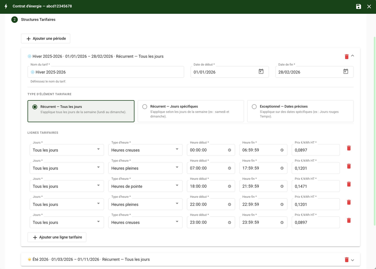Image resolution: width=376 pixels, height=269 pixels.
Task: Expand the Été 2026 period panel
Action: (x=352, y=260)
